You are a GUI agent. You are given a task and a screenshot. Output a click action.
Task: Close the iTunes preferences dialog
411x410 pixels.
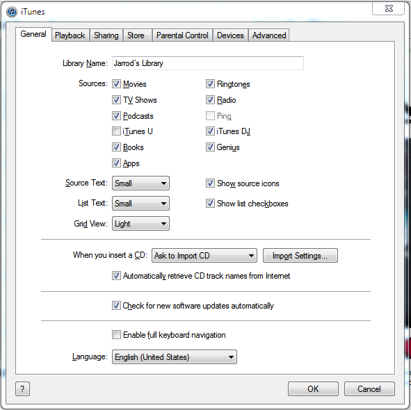coord(389,8)
